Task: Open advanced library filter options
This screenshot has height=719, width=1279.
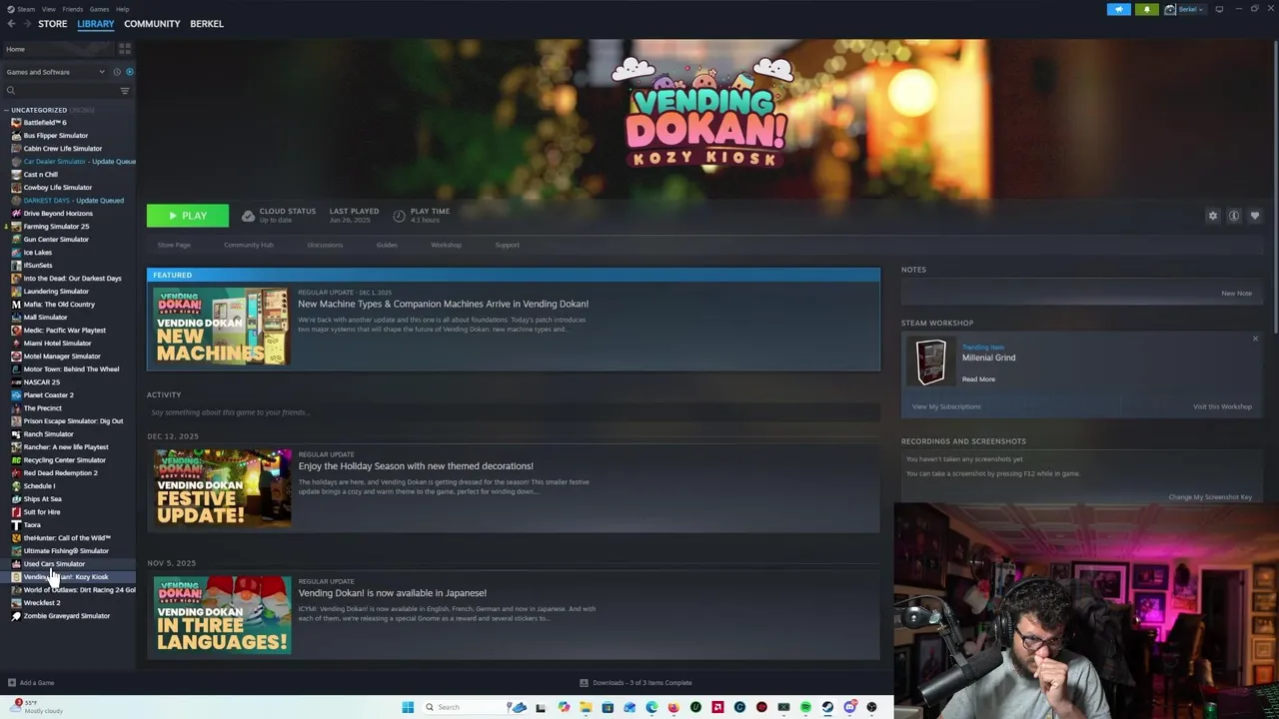Action: tap(125, 91)
